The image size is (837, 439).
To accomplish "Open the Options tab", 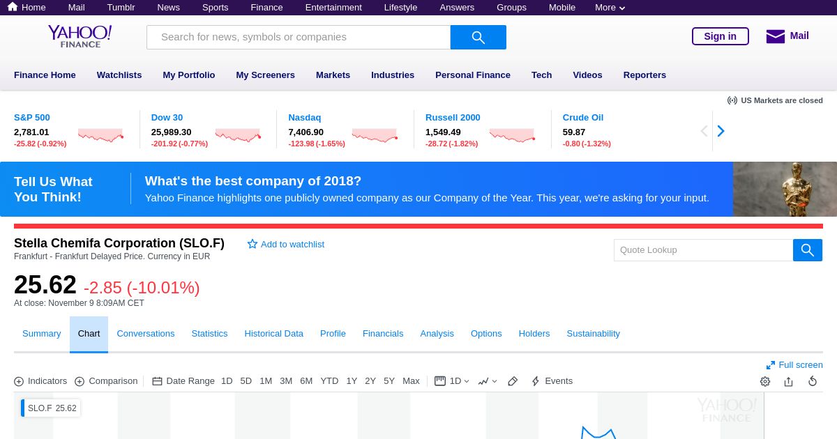I will [x=486, y=334].
